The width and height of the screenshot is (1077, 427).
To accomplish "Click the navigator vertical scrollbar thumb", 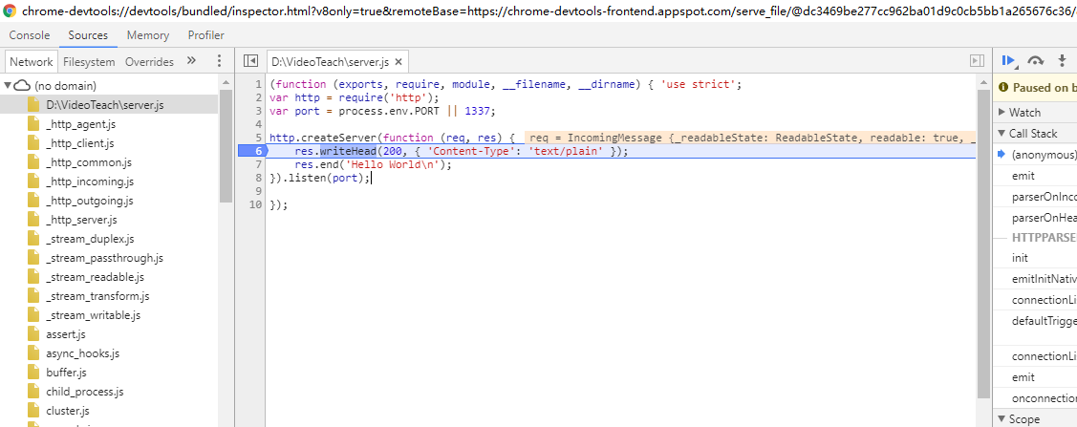I will pyautogui.click(x=226, y=145).
